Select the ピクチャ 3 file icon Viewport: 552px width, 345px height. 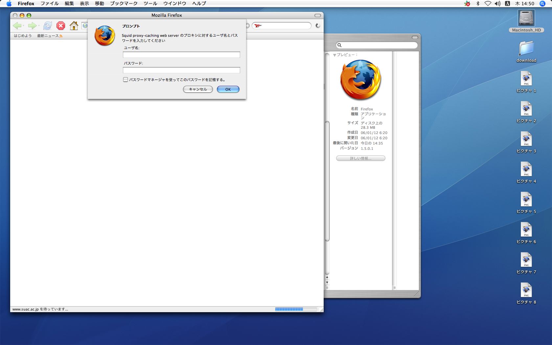coord(526,139)
